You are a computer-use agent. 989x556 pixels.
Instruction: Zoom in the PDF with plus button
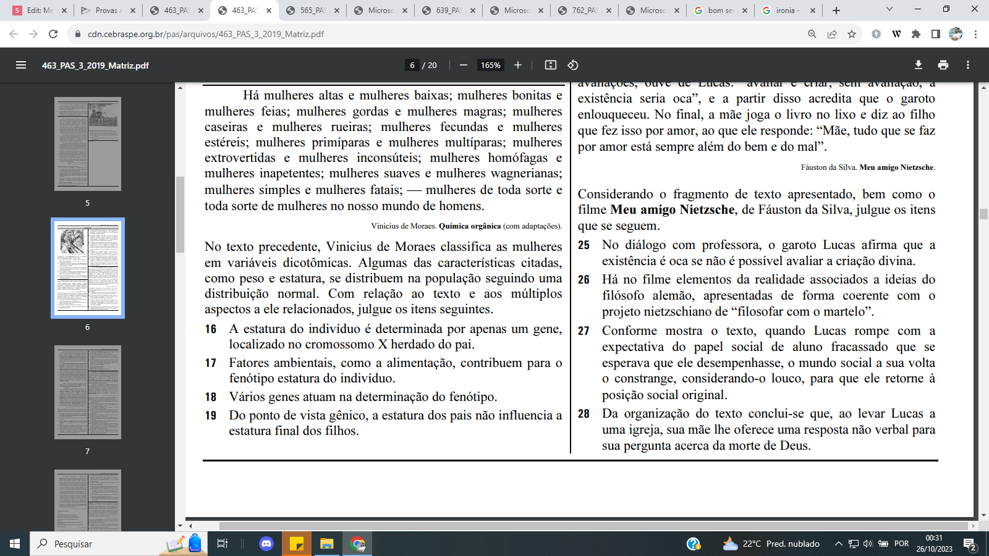point(518,65)
